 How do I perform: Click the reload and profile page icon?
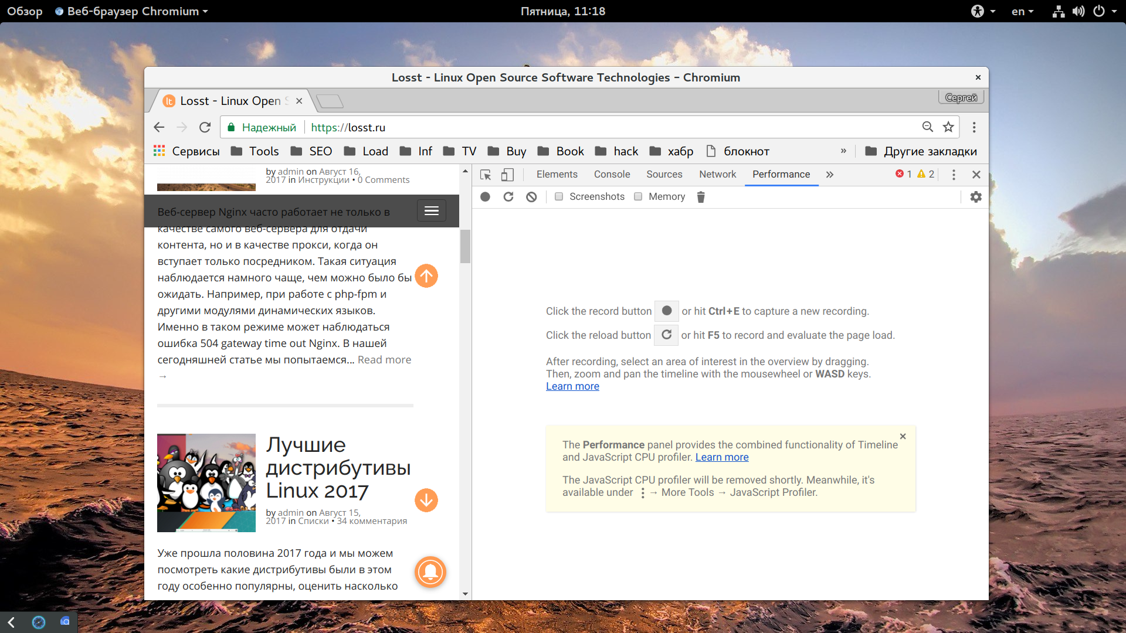point(508,197)
